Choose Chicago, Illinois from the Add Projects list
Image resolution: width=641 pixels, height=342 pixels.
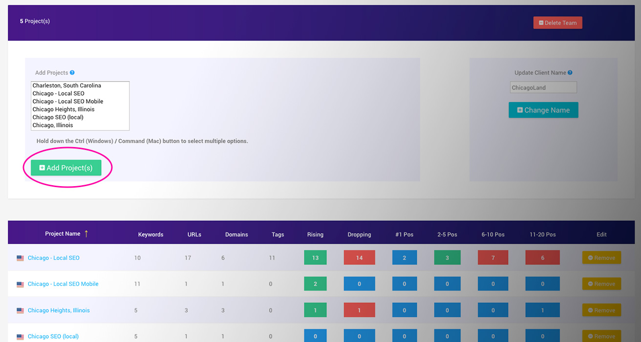(53, 125)
